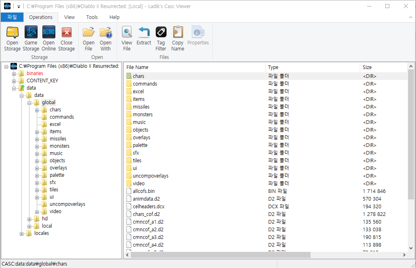
Task: Select the sfx folder icon in file list
Action: click(x=129, y=153)
